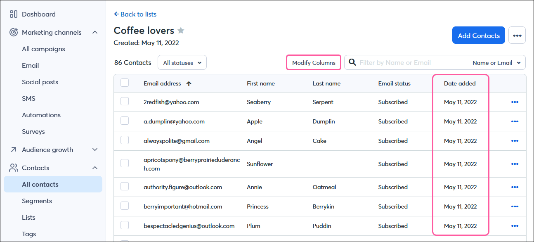
Task: Click the search magnifier icon
Action: pos(352,62)
